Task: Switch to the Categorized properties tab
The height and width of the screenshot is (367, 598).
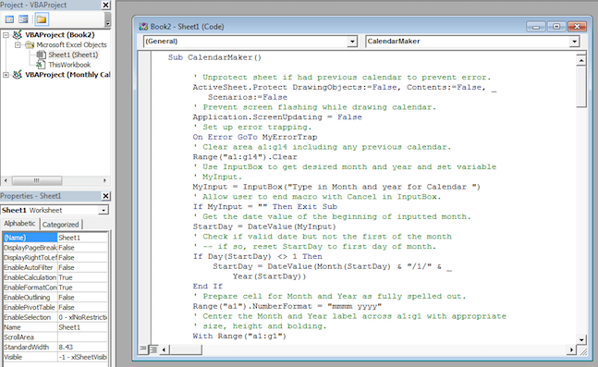Action: click(x=61, y=225)
